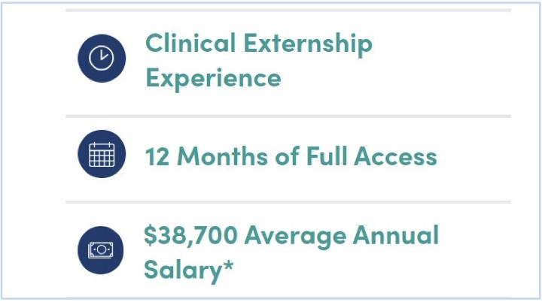This screenshot has height=302, width=542.
Task: Click the word Experience
Action: (x=213, y=77)
